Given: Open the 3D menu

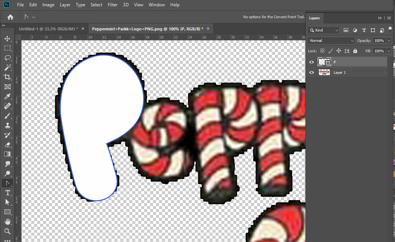Looking at the screenshot, I should 126,5.
